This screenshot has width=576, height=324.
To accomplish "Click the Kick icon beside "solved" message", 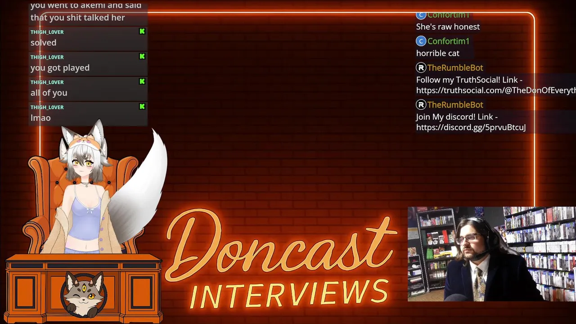I will click(142, 31).
